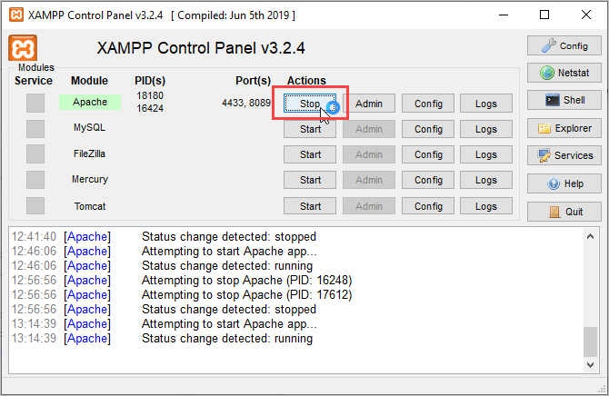Open Apache Config menu
This screenshot has height=396, width=609.
(x=428, y=104)
